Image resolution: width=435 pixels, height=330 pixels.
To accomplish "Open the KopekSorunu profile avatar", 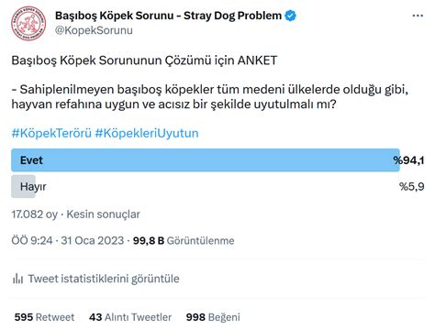I will [x=28, y=24].
